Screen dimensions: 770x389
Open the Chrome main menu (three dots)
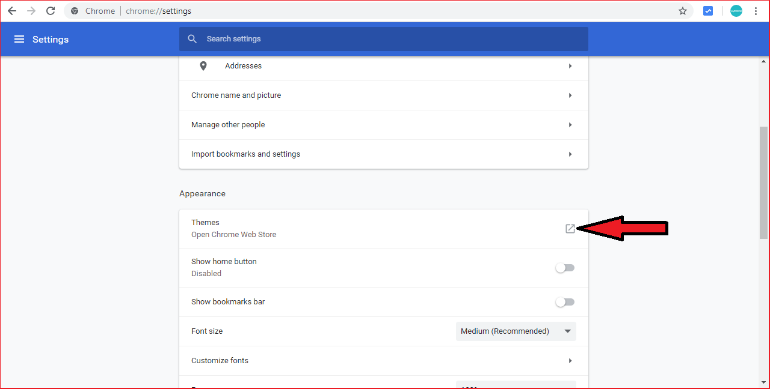pos(756,11)
